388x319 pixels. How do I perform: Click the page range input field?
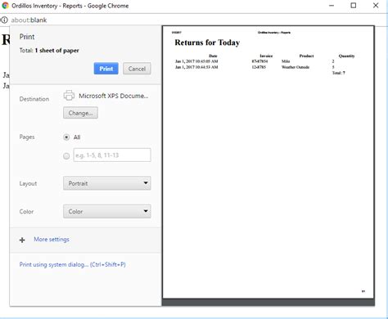click(x=112, y=155)
